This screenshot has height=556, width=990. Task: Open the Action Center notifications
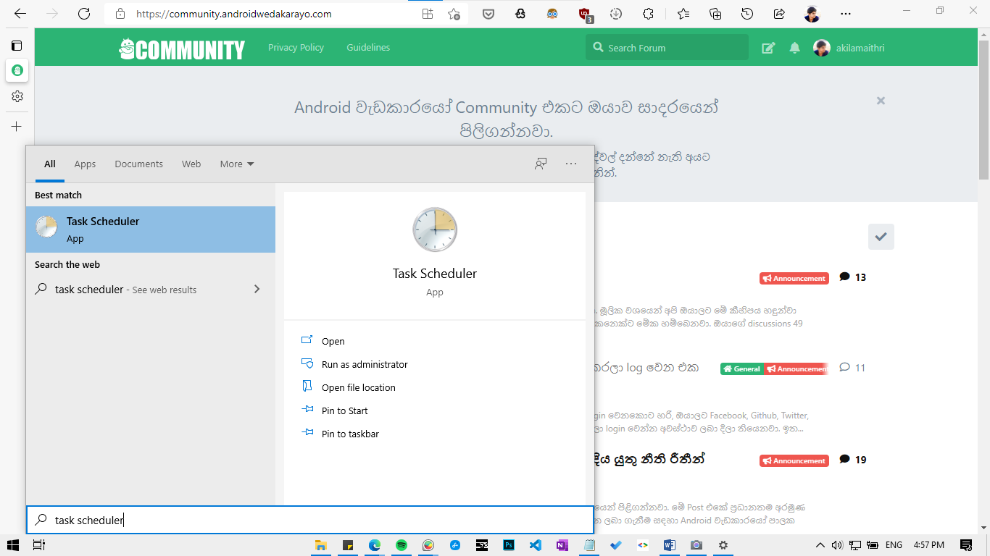coord(965,545)
